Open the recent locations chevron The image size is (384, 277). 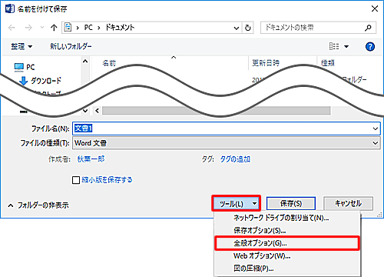pyautogui.click(x=42, y=28)
